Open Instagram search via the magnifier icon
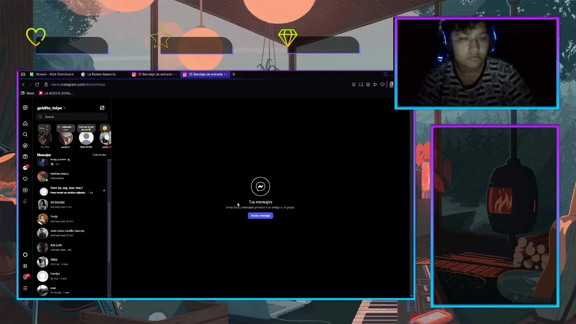The height and width of the screenshot is (324, 576). (x=25, y=135)
